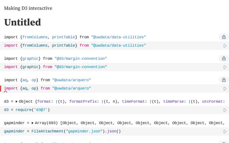Run the d3 = require('d3@7') cell
This screenshot has width=229, height=143.
pyautogui.click(x=225, y=110)
